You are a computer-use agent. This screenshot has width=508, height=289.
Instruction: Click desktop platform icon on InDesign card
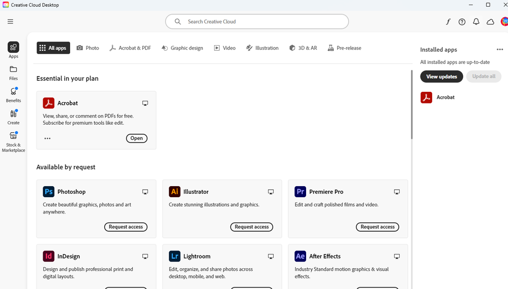(x=145, y=257)
